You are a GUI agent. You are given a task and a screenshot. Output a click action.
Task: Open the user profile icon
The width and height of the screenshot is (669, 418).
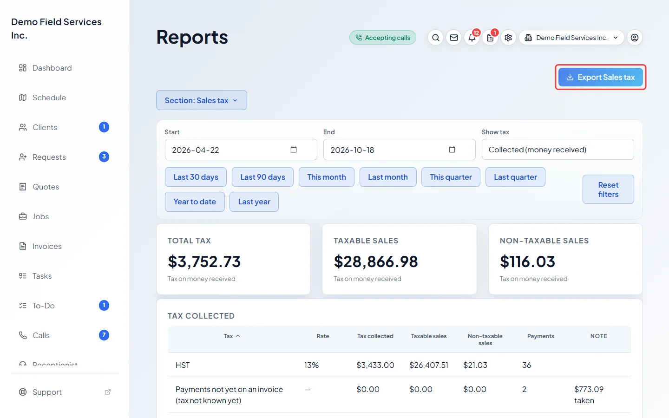(x=635, y=38)
